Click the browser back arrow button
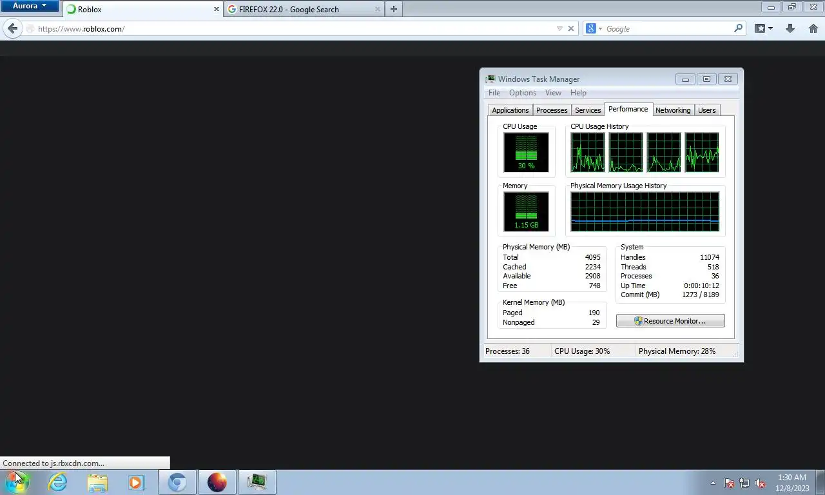This screenshot has width=825, height=495. click(x=12, y=28)
